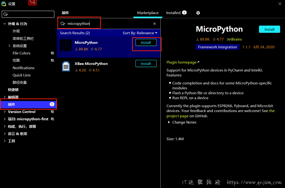The image size is (285, 188).
Task: Expand the 编辑器 section
Action: [5, 97]
